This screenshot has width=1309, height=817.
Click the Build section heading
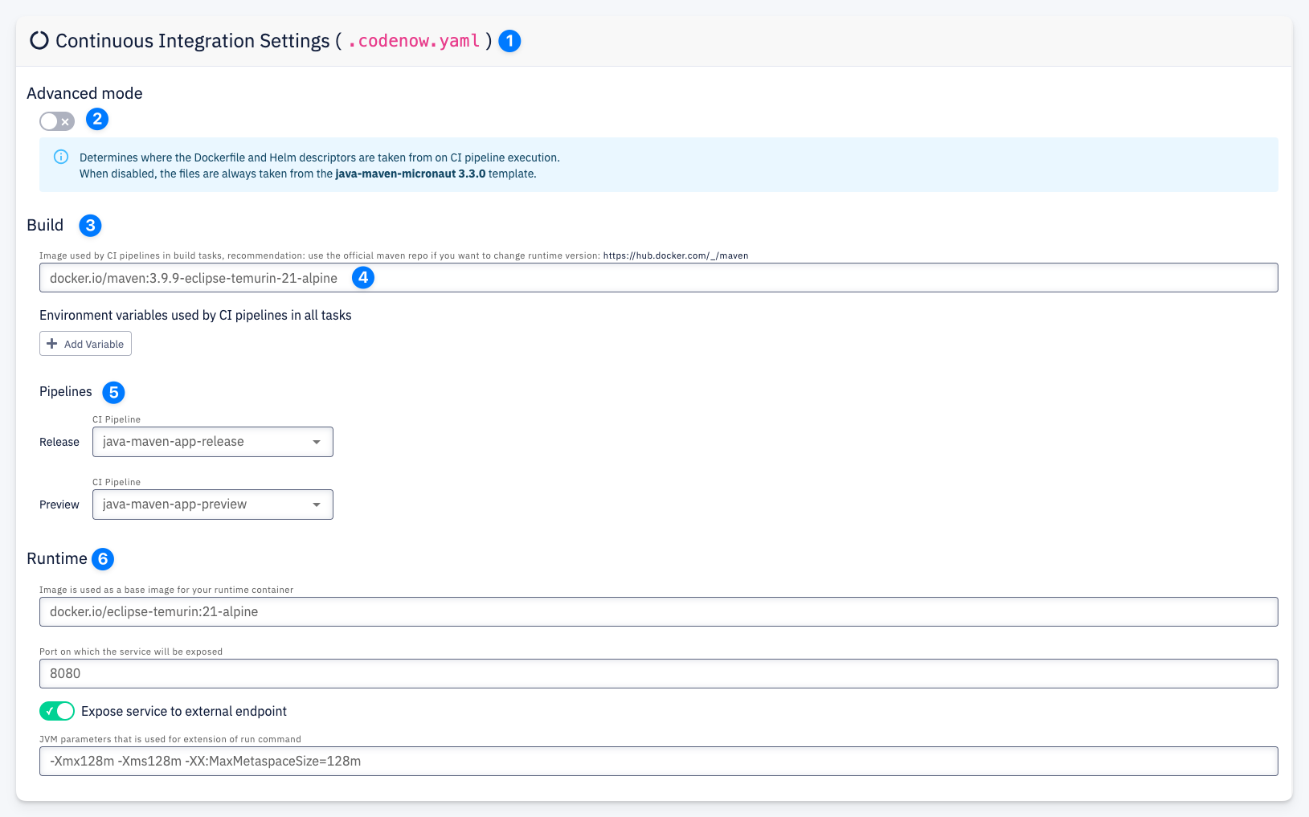point(45,225)
